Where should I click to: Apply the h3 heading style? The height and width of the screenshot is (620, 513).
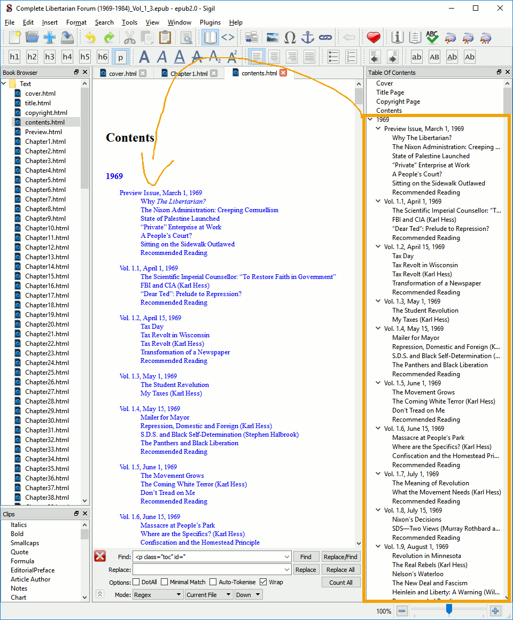[50, 57]
